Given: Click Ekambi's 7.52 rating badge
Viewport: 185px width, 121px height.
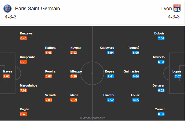Looking at the screenshot, I should (x=111, y=100).
